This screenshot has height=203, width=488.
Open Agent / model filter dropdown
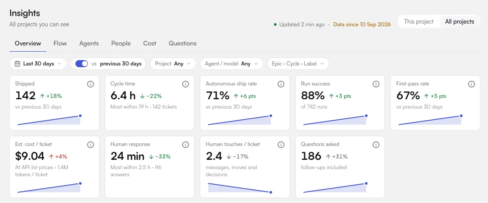(x=232, y=64)
